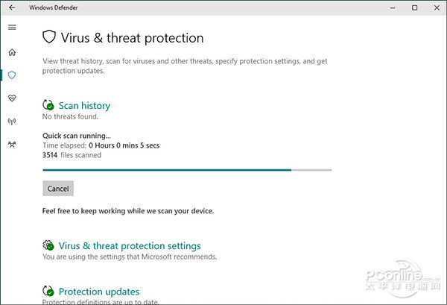The width and height of the screenshot is (447, 305).
Task: Open Virus & threat protection settings link
Action: (130, 245)
